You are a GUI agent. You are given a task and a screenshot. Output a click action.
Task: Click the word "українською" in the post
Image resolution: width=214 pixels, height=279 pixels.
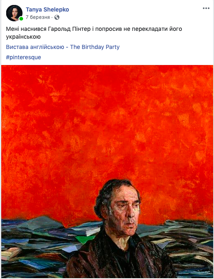24,37
